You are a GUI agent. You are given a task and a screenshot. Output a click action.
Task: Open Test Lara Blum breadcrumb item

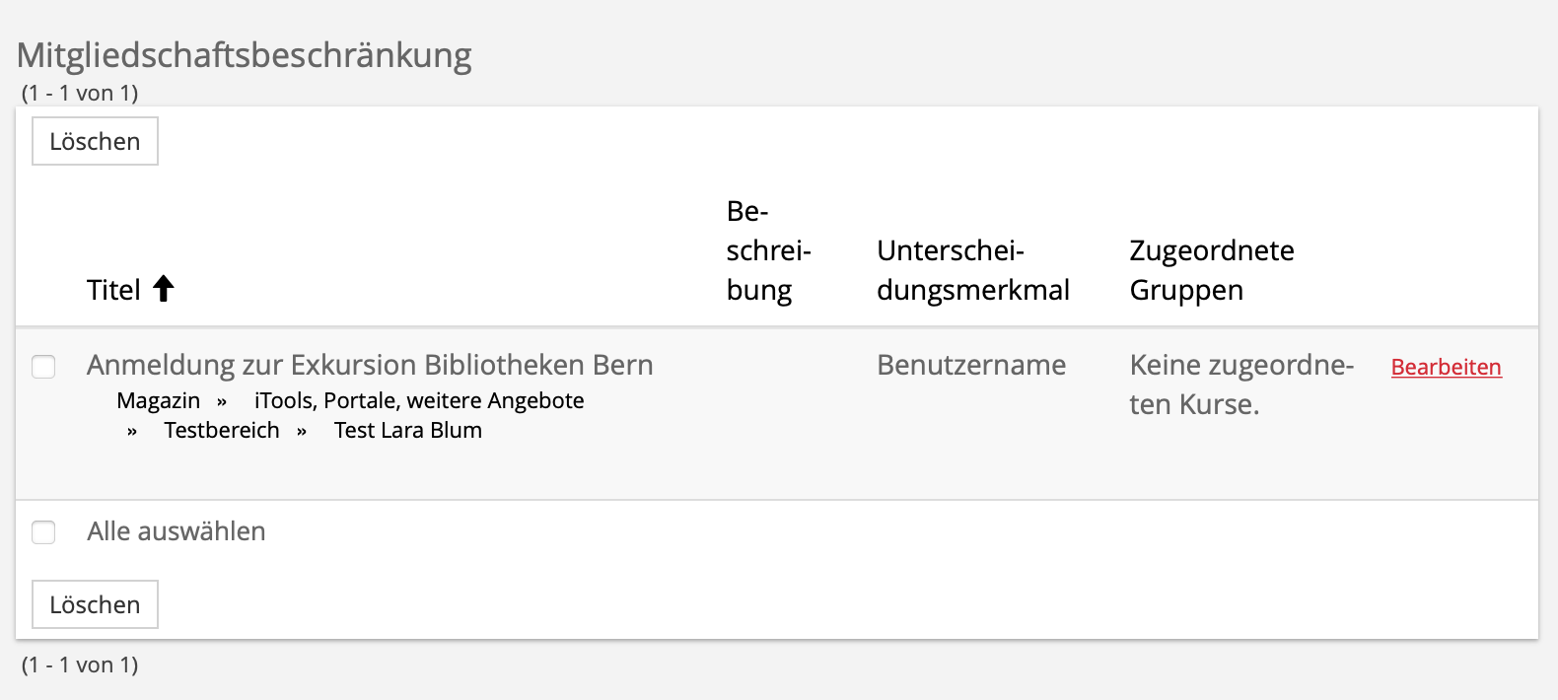click(408, 431)
